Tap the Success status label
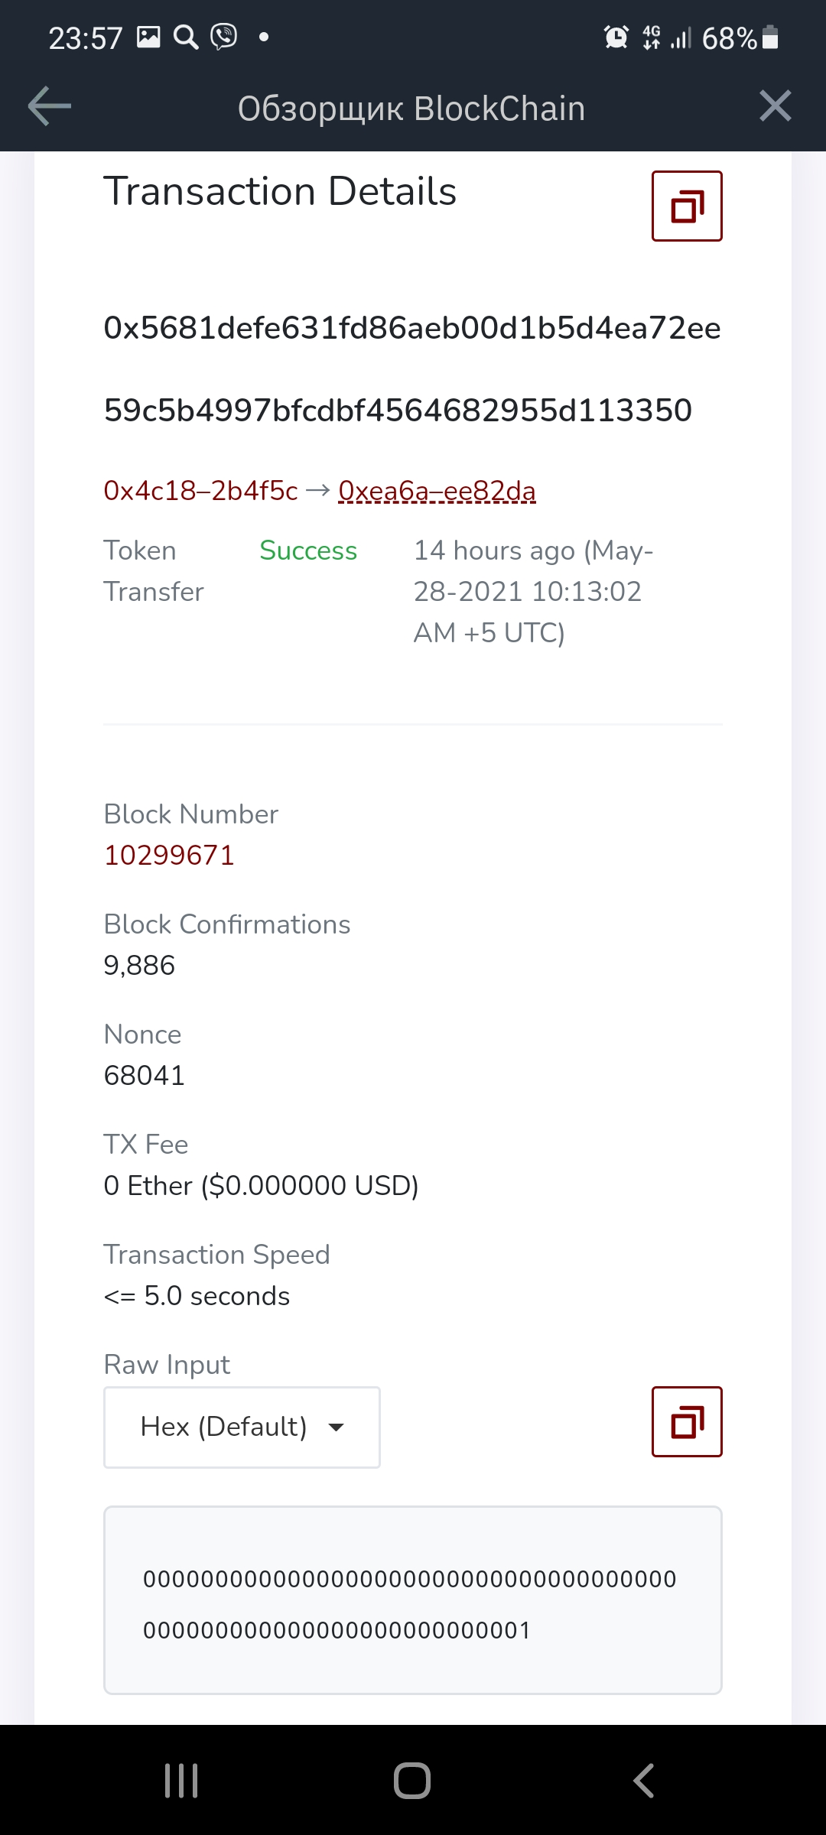 (x=308, y=550)
